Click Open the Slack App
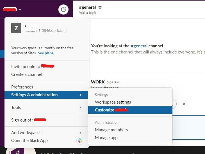 point(29,141)
